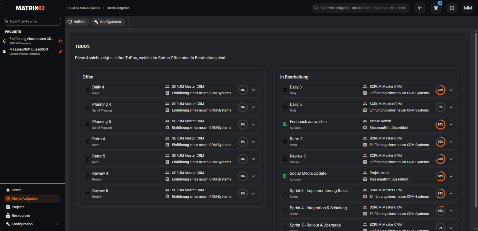Expand the Konfiguration submenu arrow

click(57, 224)
